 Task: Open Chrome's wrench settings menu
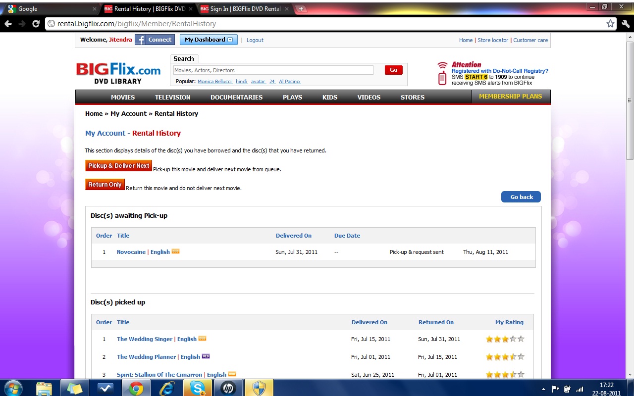click(625, 24)
